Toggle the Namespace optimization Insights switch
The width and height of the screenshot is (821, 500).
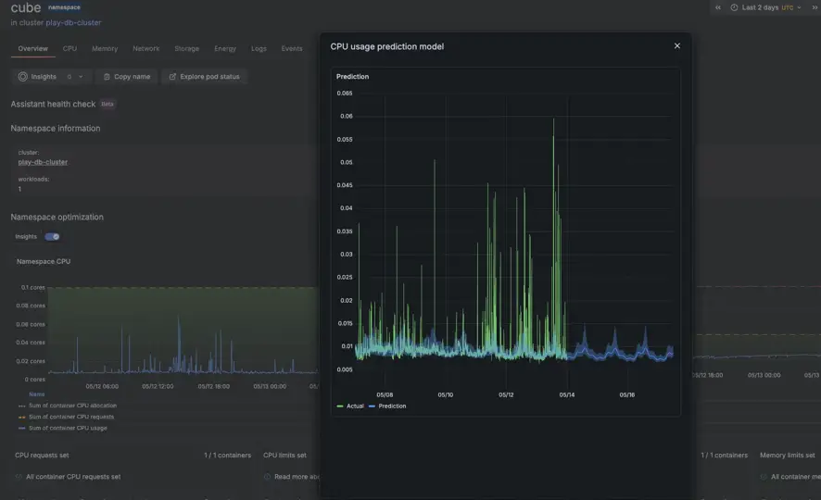pyautogui.click(x=52, y=236)
